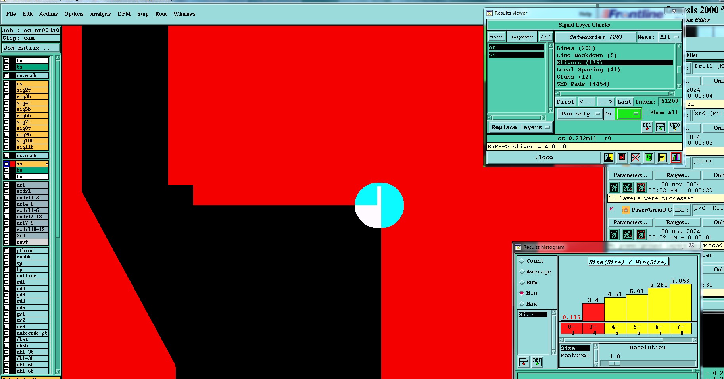This screenshot has height=379, width=724.
Task: Open the DFM menu
Action: click(x=124, y=14)
